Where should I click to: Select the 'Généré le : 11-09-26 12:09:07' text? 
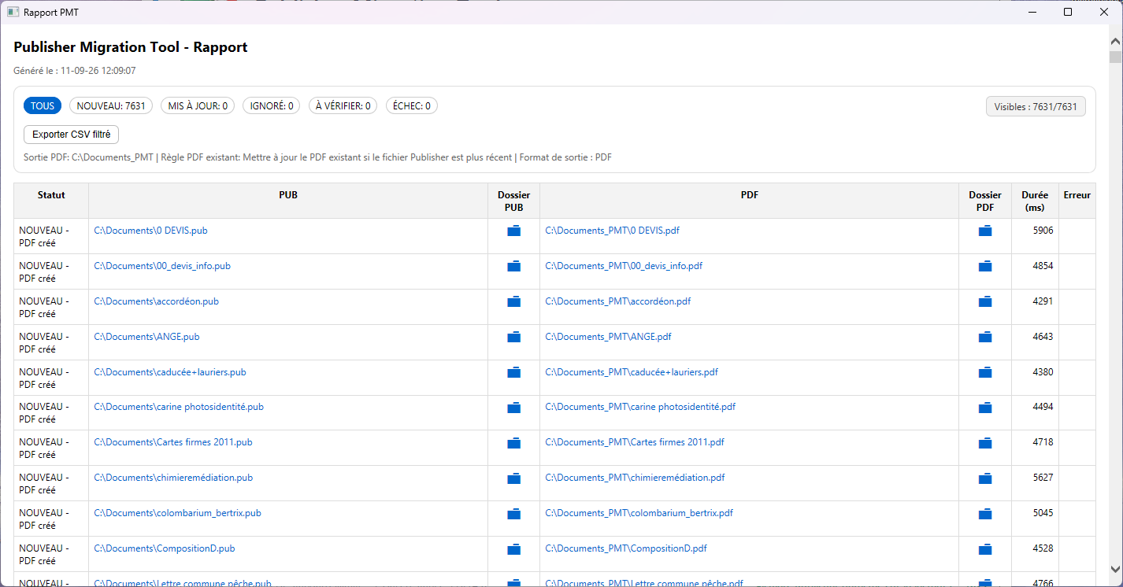[x=75, y=71]
